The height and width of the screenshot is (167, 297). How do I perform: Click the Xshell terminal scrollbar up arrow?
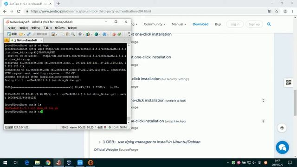129,45
